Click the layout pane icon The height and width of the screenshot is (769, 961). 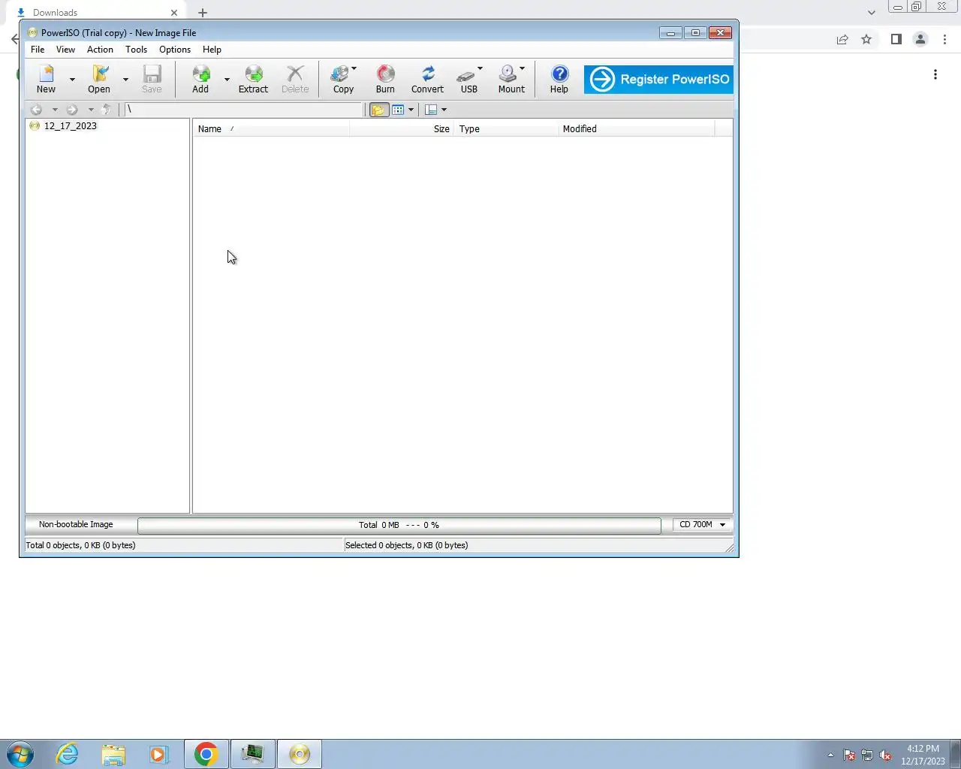(431, 110)
